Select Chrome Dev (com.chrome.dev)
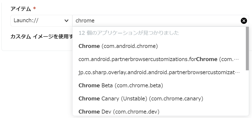This screenshot has height=118, width=252. point(119,112)
